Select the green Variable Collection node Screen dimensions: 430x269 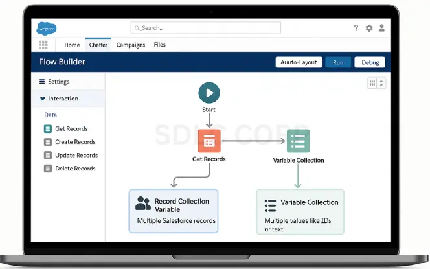click(298, 141)
